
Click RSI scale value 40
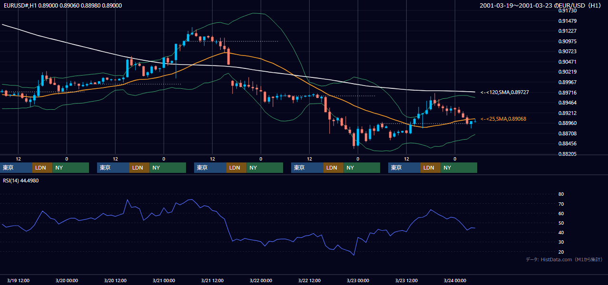coord(561,232)
